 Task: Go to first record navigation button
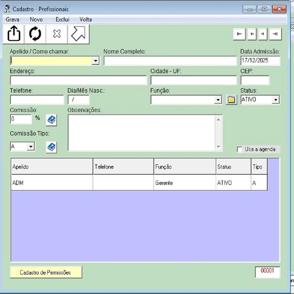239,34
